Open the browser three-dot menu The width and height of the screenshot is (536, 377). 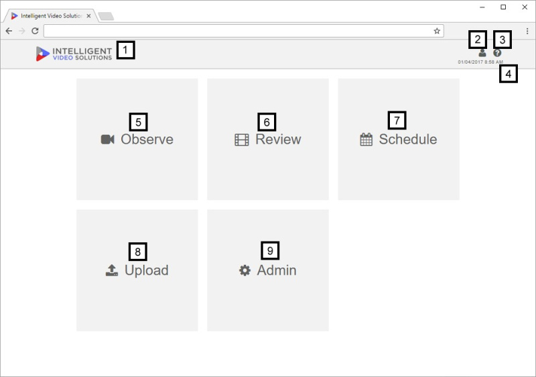tap(527, 31)
